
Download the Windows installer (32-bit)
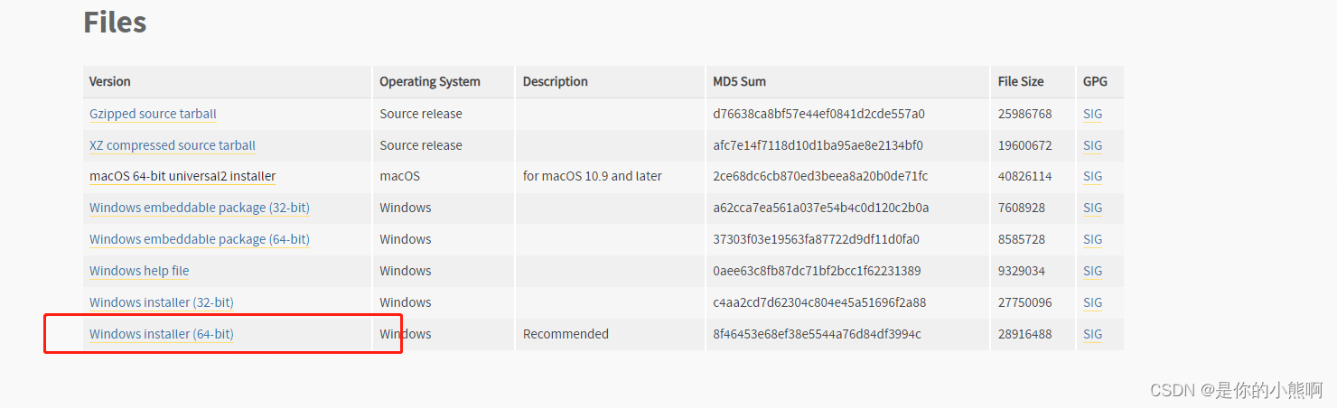[161, 302]
